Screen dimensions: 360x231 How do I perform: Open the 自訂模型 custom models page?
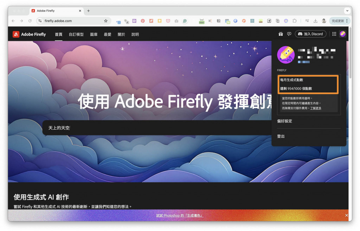76,34
